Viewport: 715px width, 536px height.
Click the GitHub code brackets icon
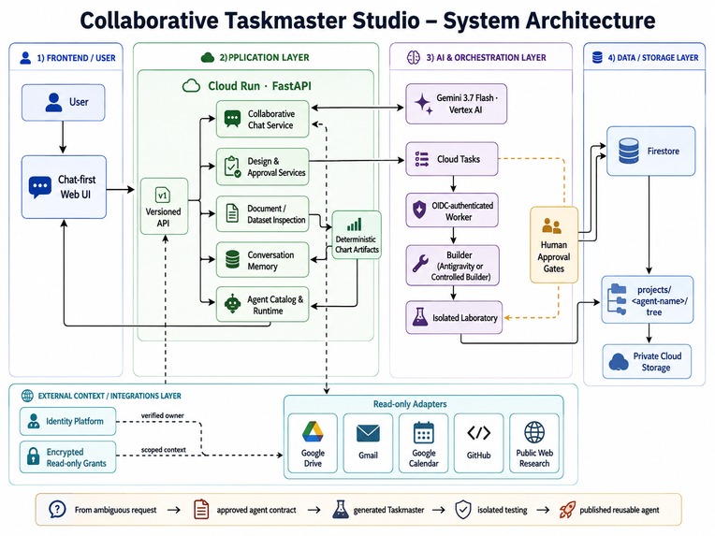(x=479, y=433)
